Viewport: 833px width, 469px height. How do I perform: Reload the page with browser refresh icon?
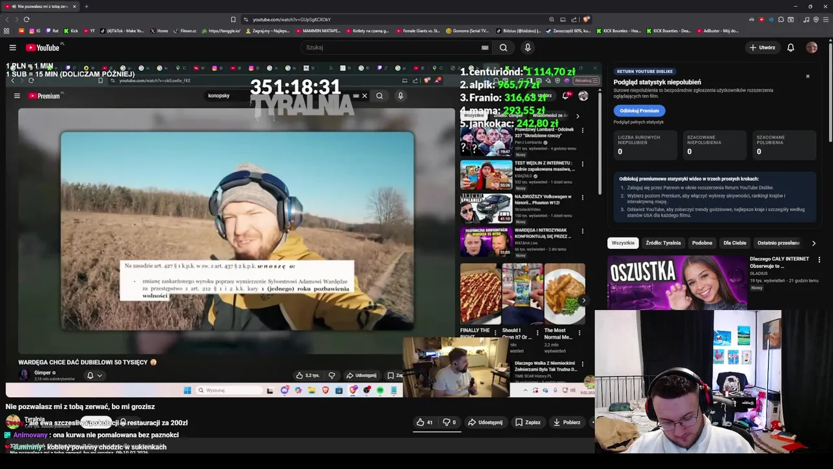click(x=27, y=20)
